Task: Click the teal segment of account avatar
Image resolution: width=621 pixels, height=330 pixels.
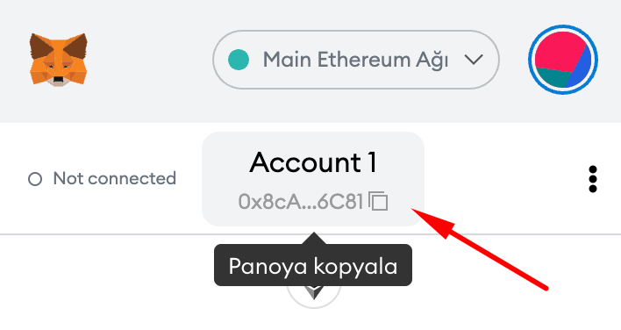Action: 553,77
